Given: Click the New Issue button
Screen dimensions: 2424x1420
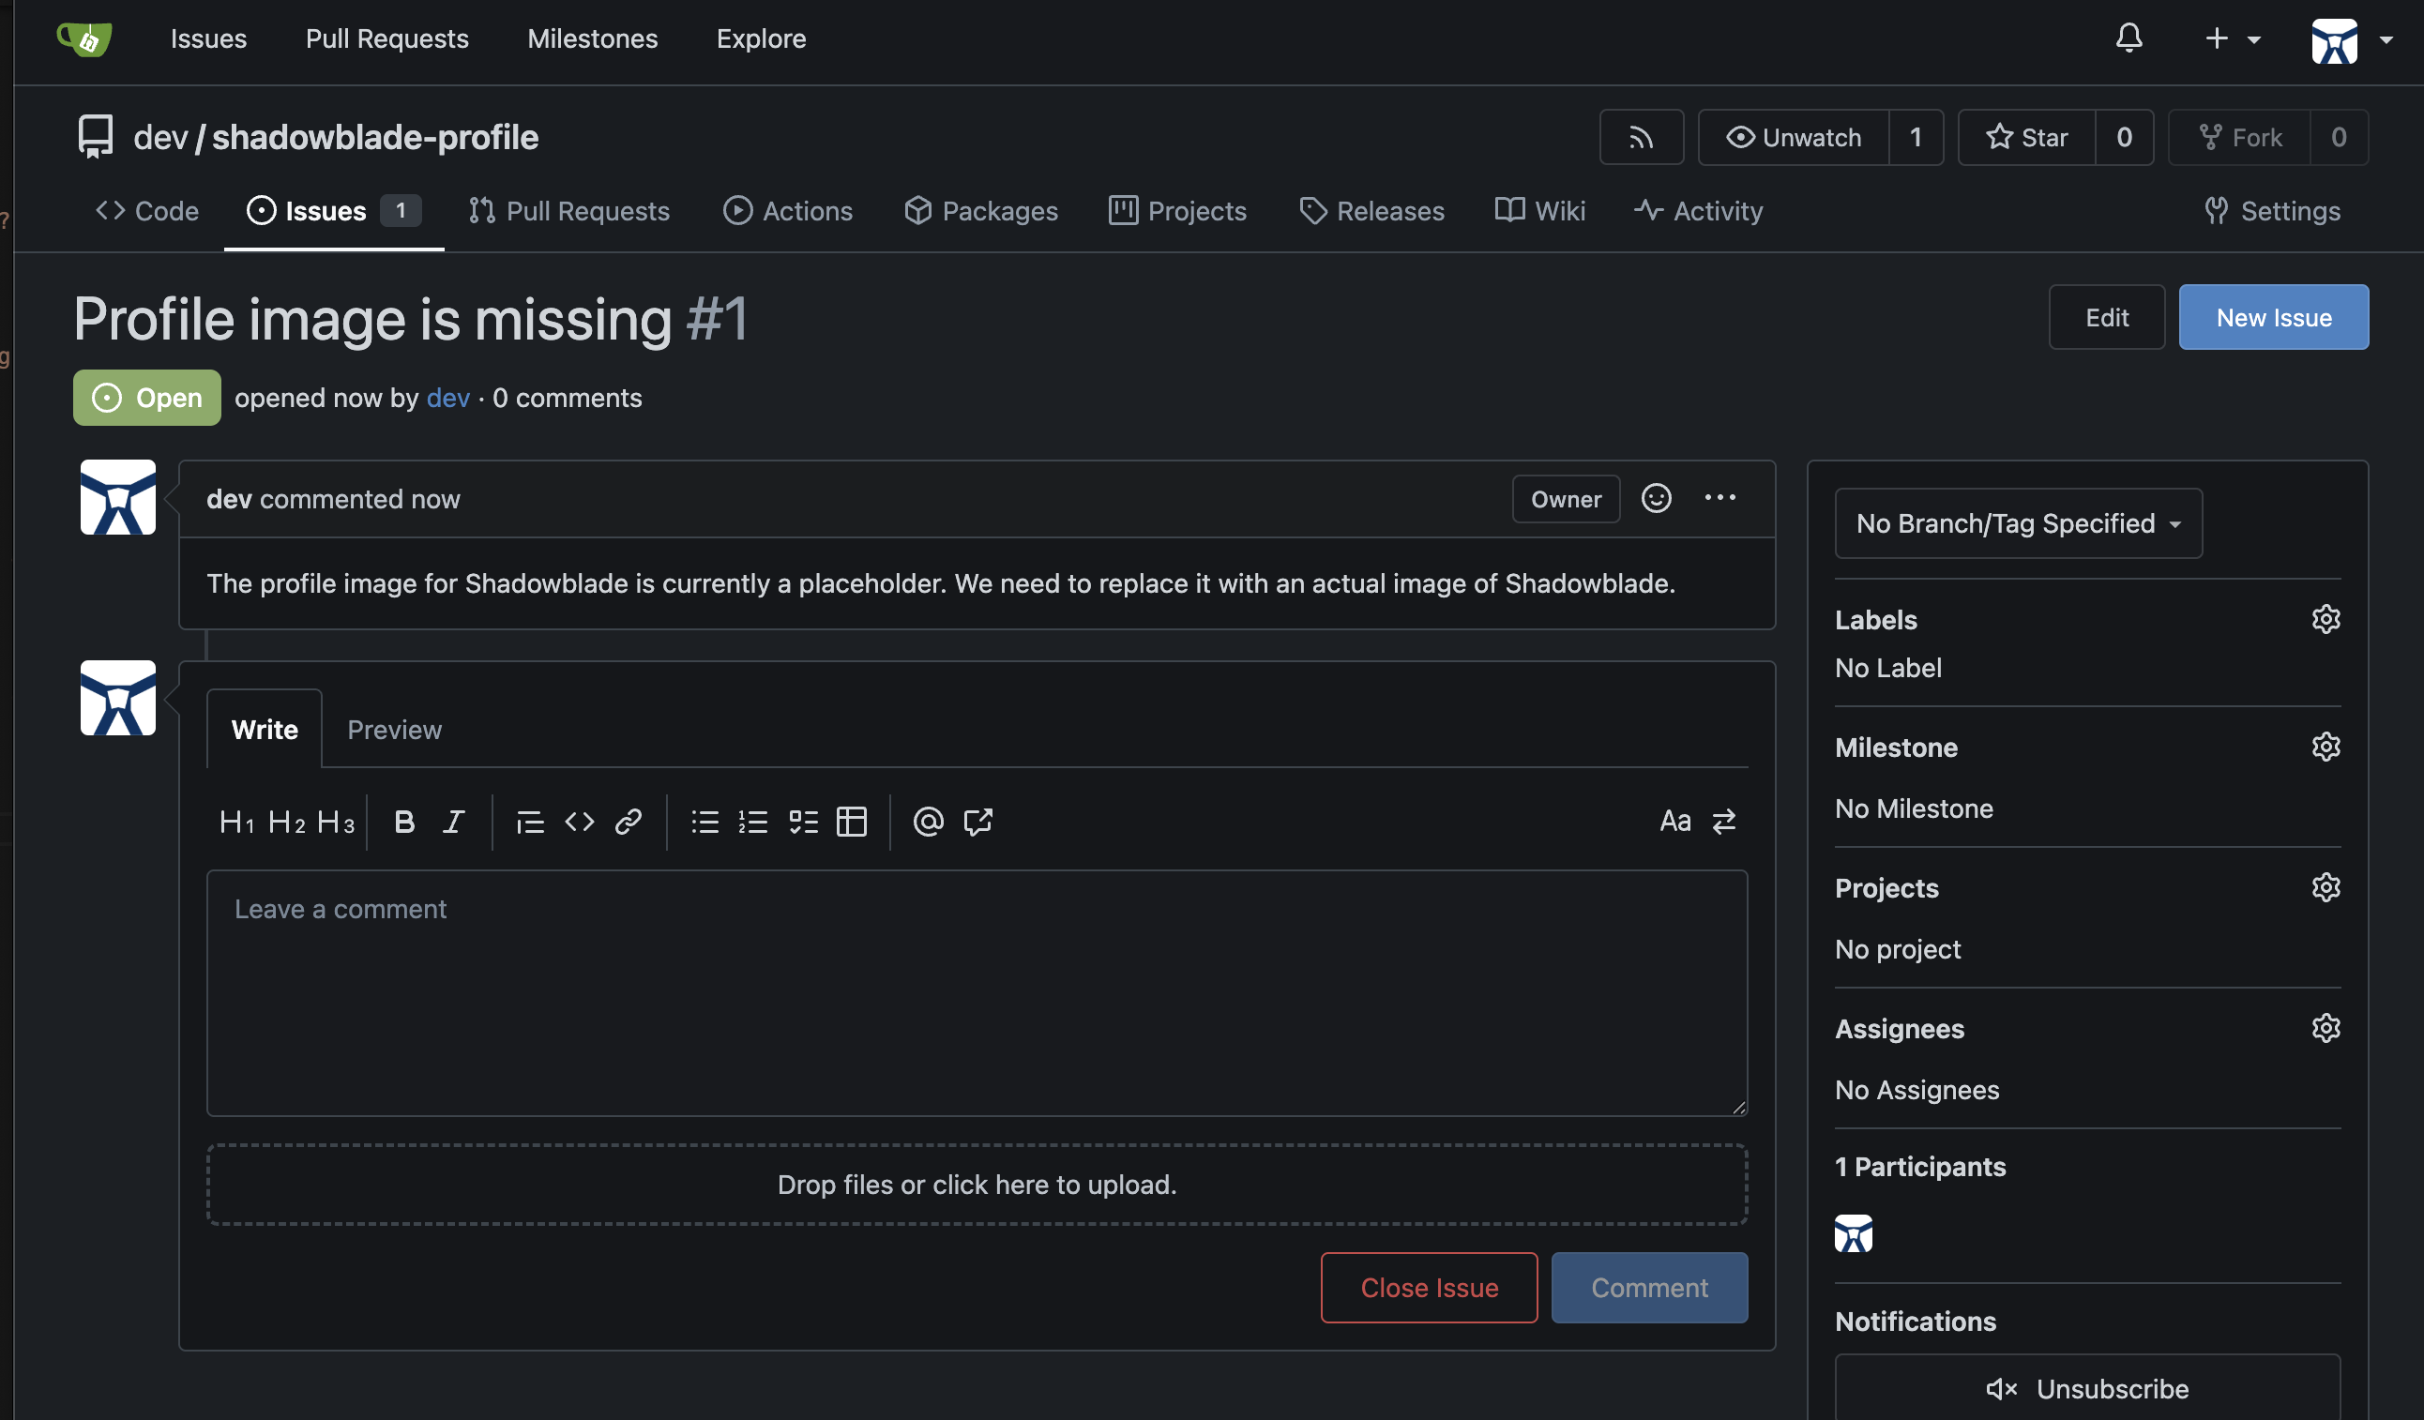Looking at the screenshot, I should 2273,317.
